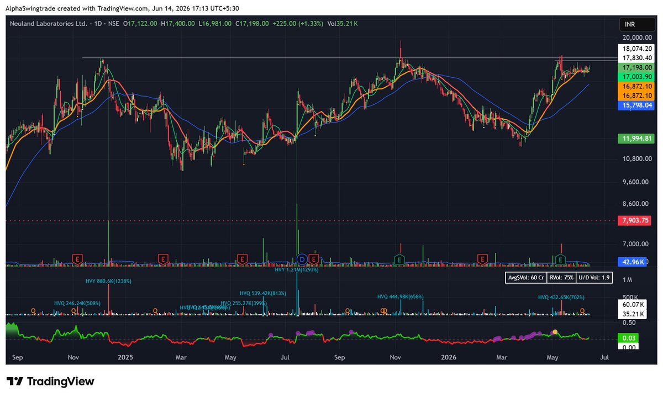
Task: Click the C17,198.00 close value
Action: tap(252, 24)
